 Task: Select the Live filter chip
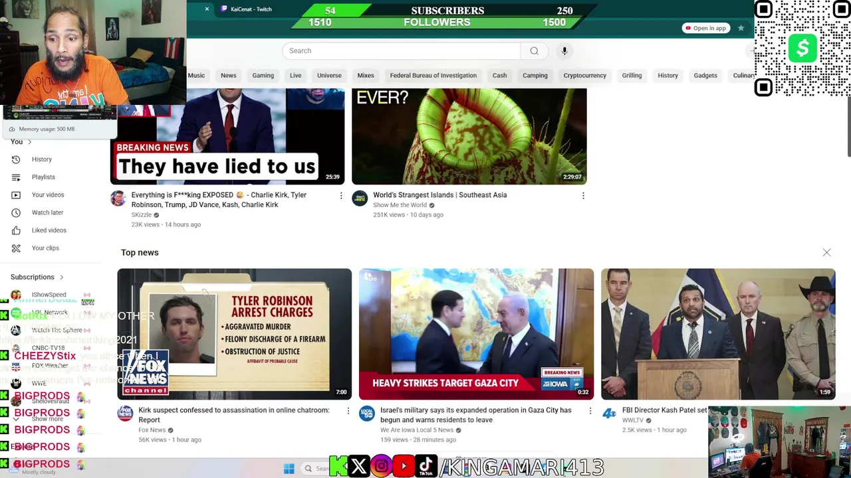(x=295, y=76)
